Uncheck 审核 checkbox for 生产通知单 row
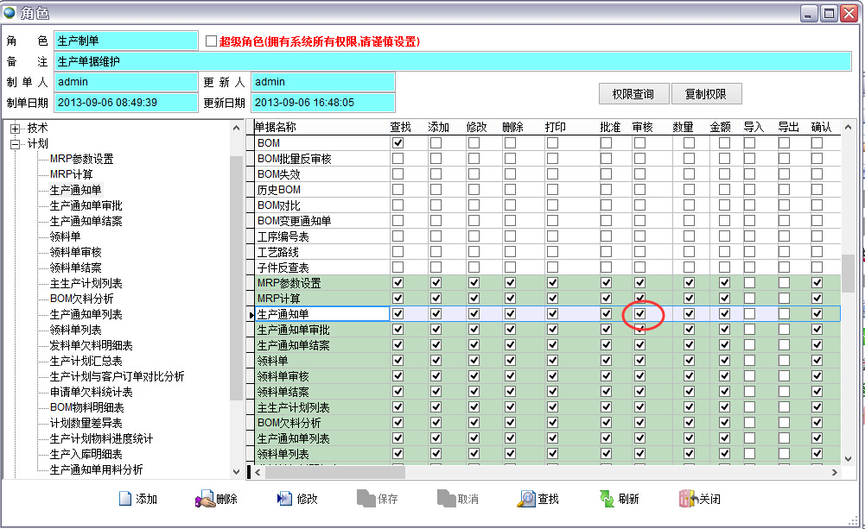The width and height of the screenshot is (865, 529). 639,314
